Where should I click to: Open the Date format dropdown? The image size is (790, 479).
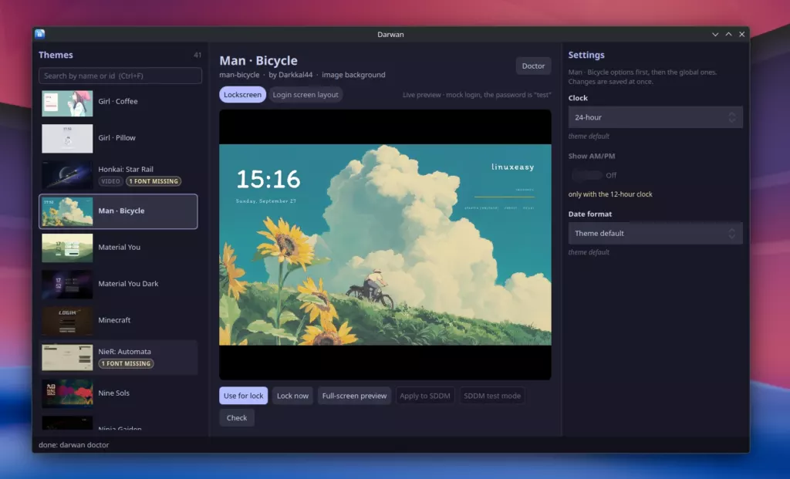[x=656, y=233]
